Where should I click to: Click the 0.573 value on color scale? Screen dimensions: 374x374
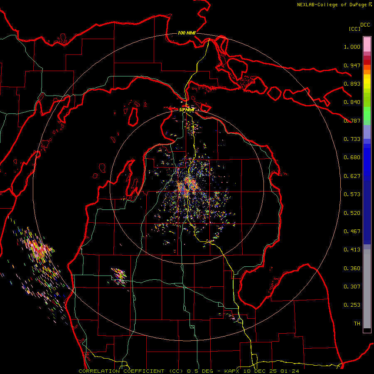352,194
